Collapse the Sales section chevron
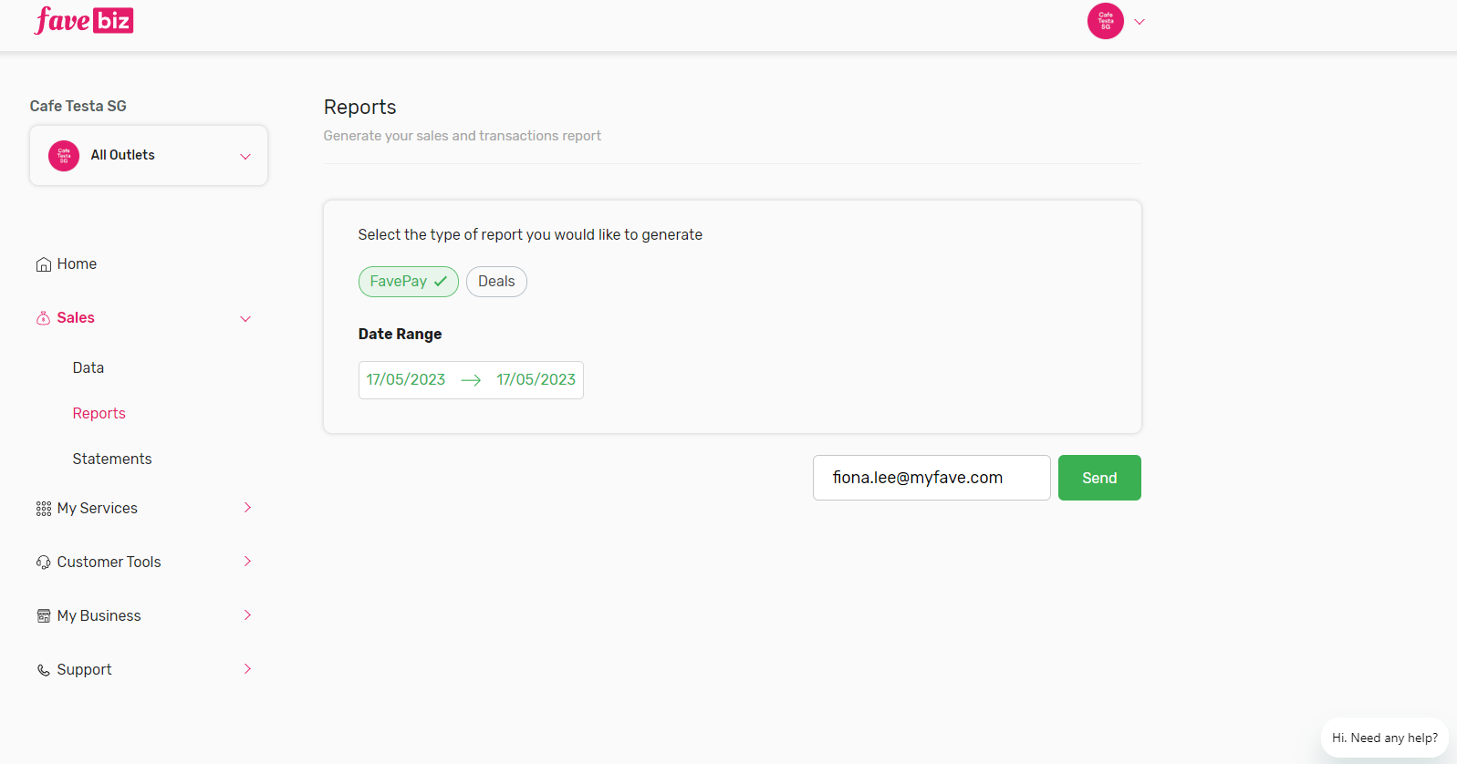 pos(245,319)
